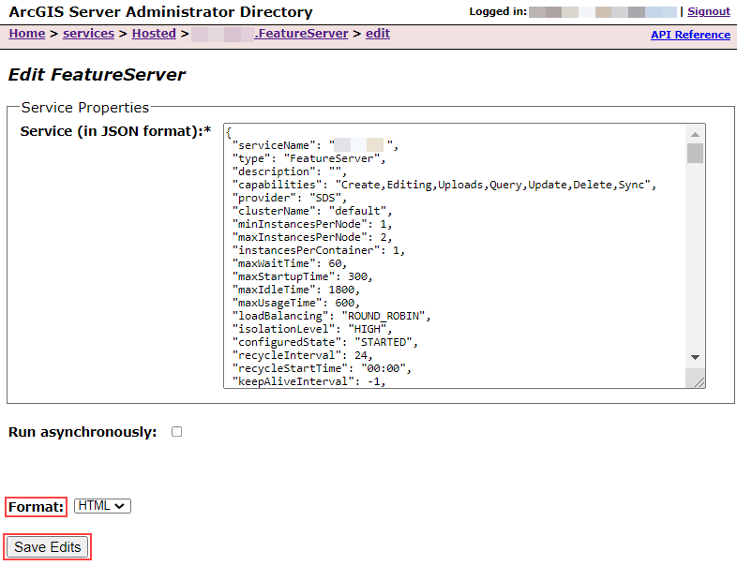The image size is (737, 566).
Task: Click the Logged in: label
Action: pos(498,12)
